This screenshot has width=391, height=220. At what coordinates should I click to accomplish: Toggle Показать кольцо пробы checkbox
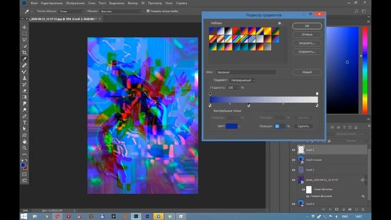click(x=148, y=11)
